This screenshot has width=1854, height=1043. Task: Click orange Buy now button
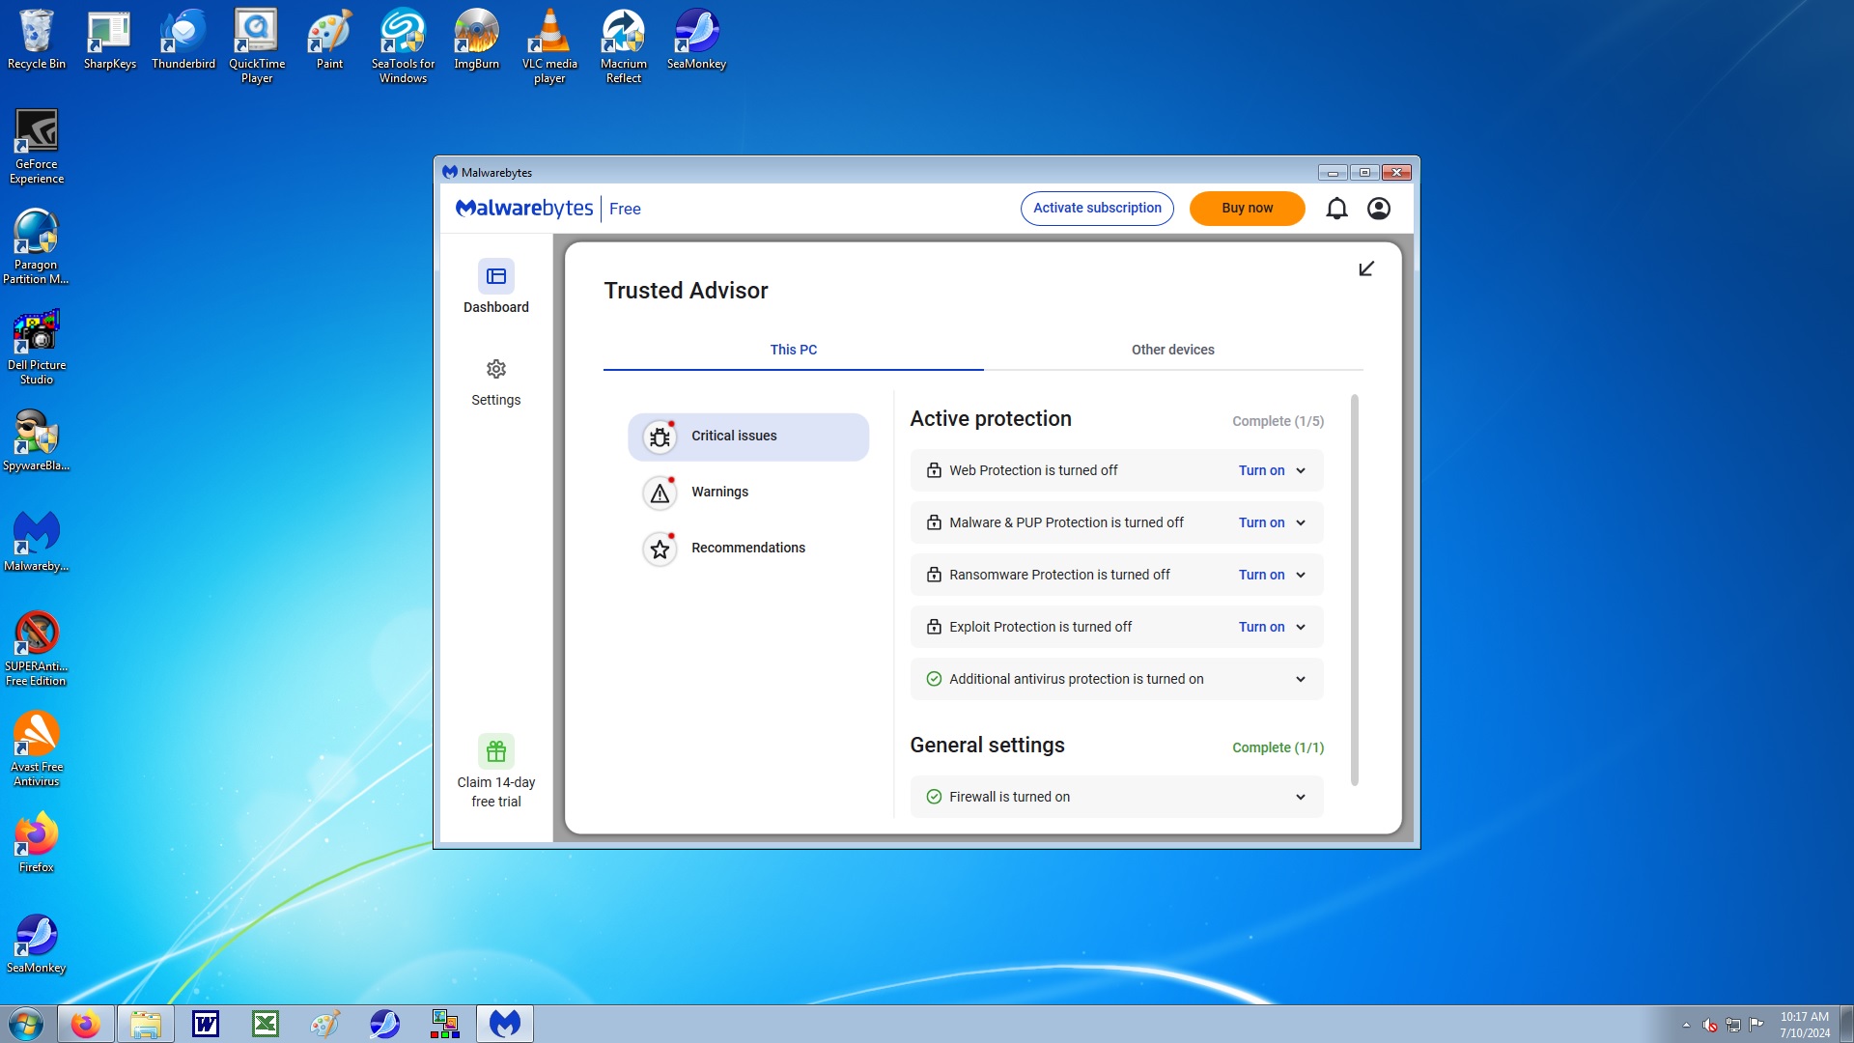tap(1247, 209)
